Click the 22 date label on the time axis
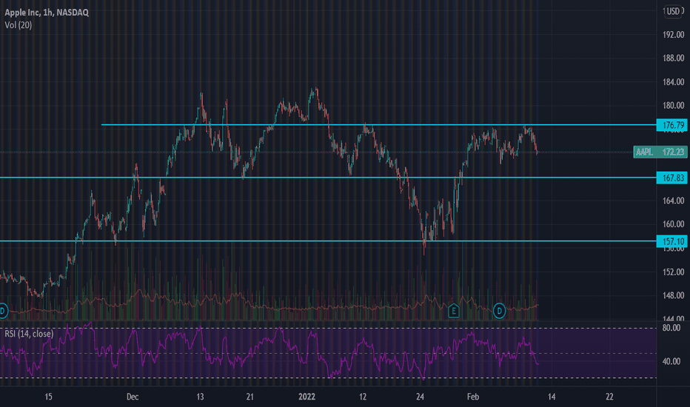690x407 pixels. pyautogui.click(x=609, y=397)
